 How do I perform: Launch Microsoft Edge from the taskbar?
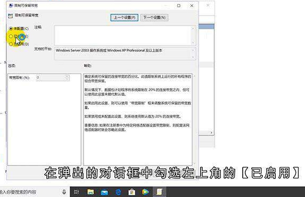pos(118,192)
